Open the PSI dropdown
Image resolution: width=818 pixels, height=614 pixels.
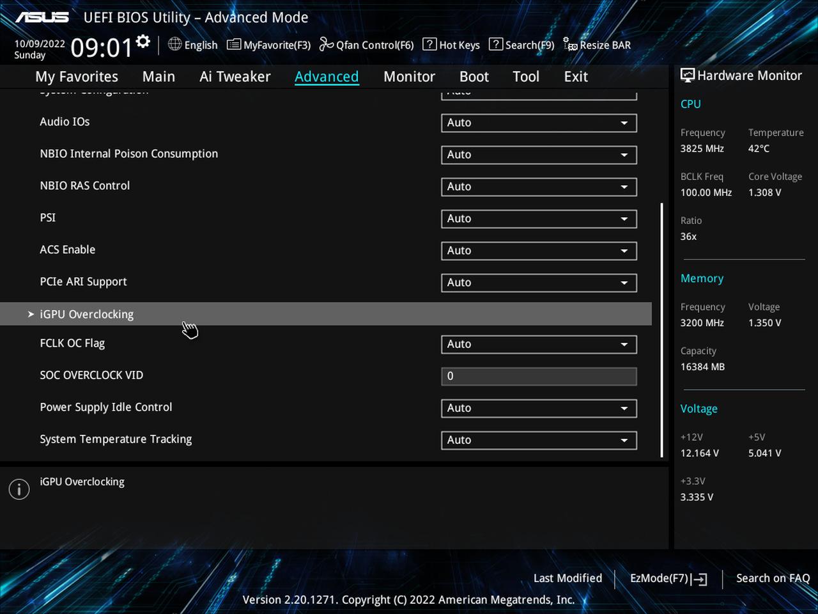click(539, 219)
